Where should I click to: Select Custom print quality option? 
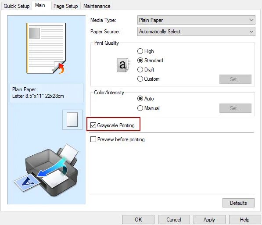click(140, 79)
